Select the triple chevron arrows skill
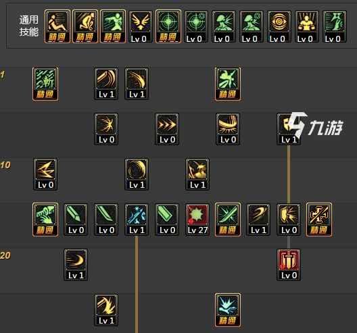 pos(167,129)
